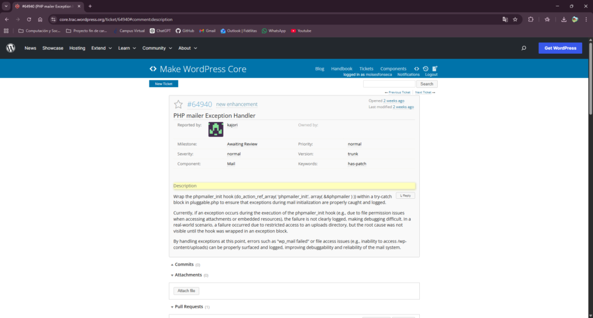Open the Notifications link
This screenshot has height=318, width=593.
(408, 75)
